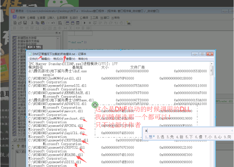Image resolution: width=234 pixels, height=167 pixels.
Task: Choose IME candidate 4.新
Action: click(180, 137)
